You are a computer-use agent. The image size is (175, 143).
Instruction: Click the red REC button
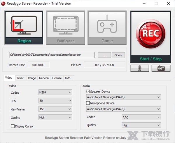click(150, 34)
